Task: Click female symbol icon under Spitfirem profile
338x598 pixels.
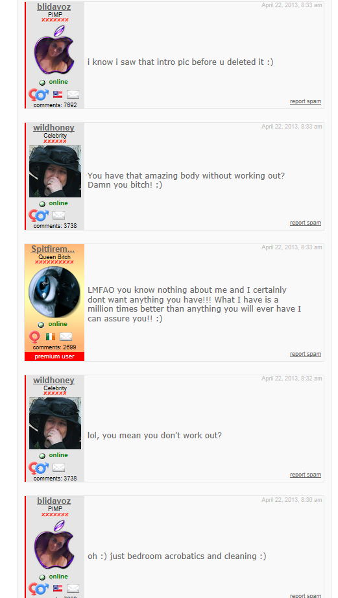Action: 34,337
